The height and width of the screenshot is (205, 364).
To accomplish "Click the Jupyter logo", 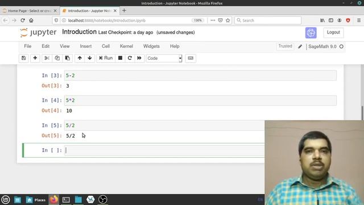I will tap(38, 32).
